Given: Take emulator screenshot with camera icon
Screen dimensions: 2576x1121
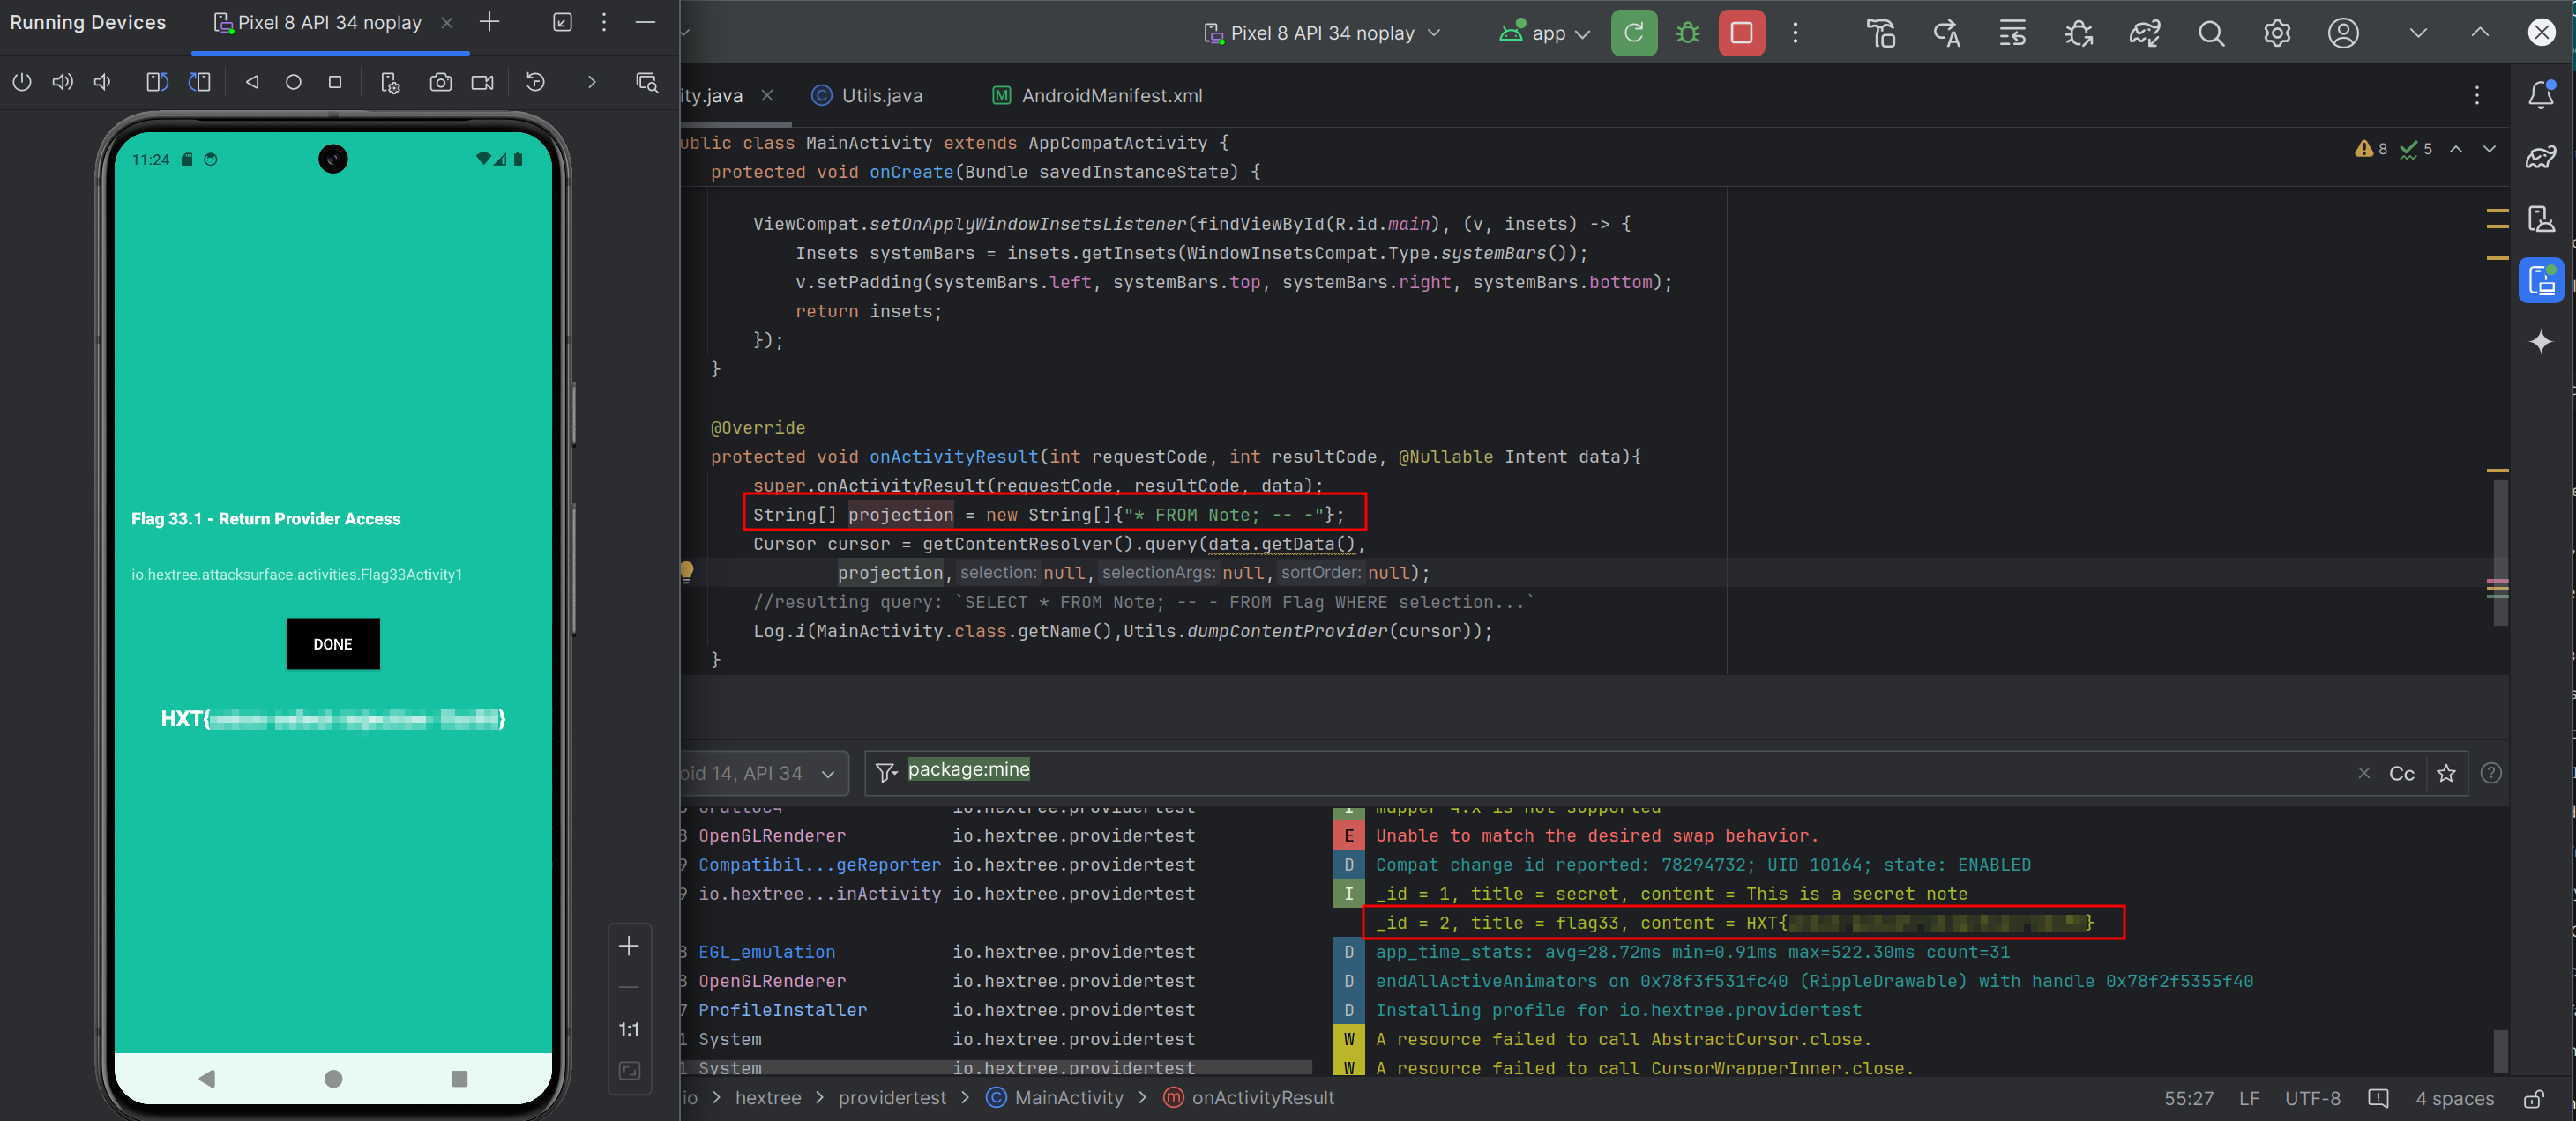Looking at the screenshot, I should [441, 82].
